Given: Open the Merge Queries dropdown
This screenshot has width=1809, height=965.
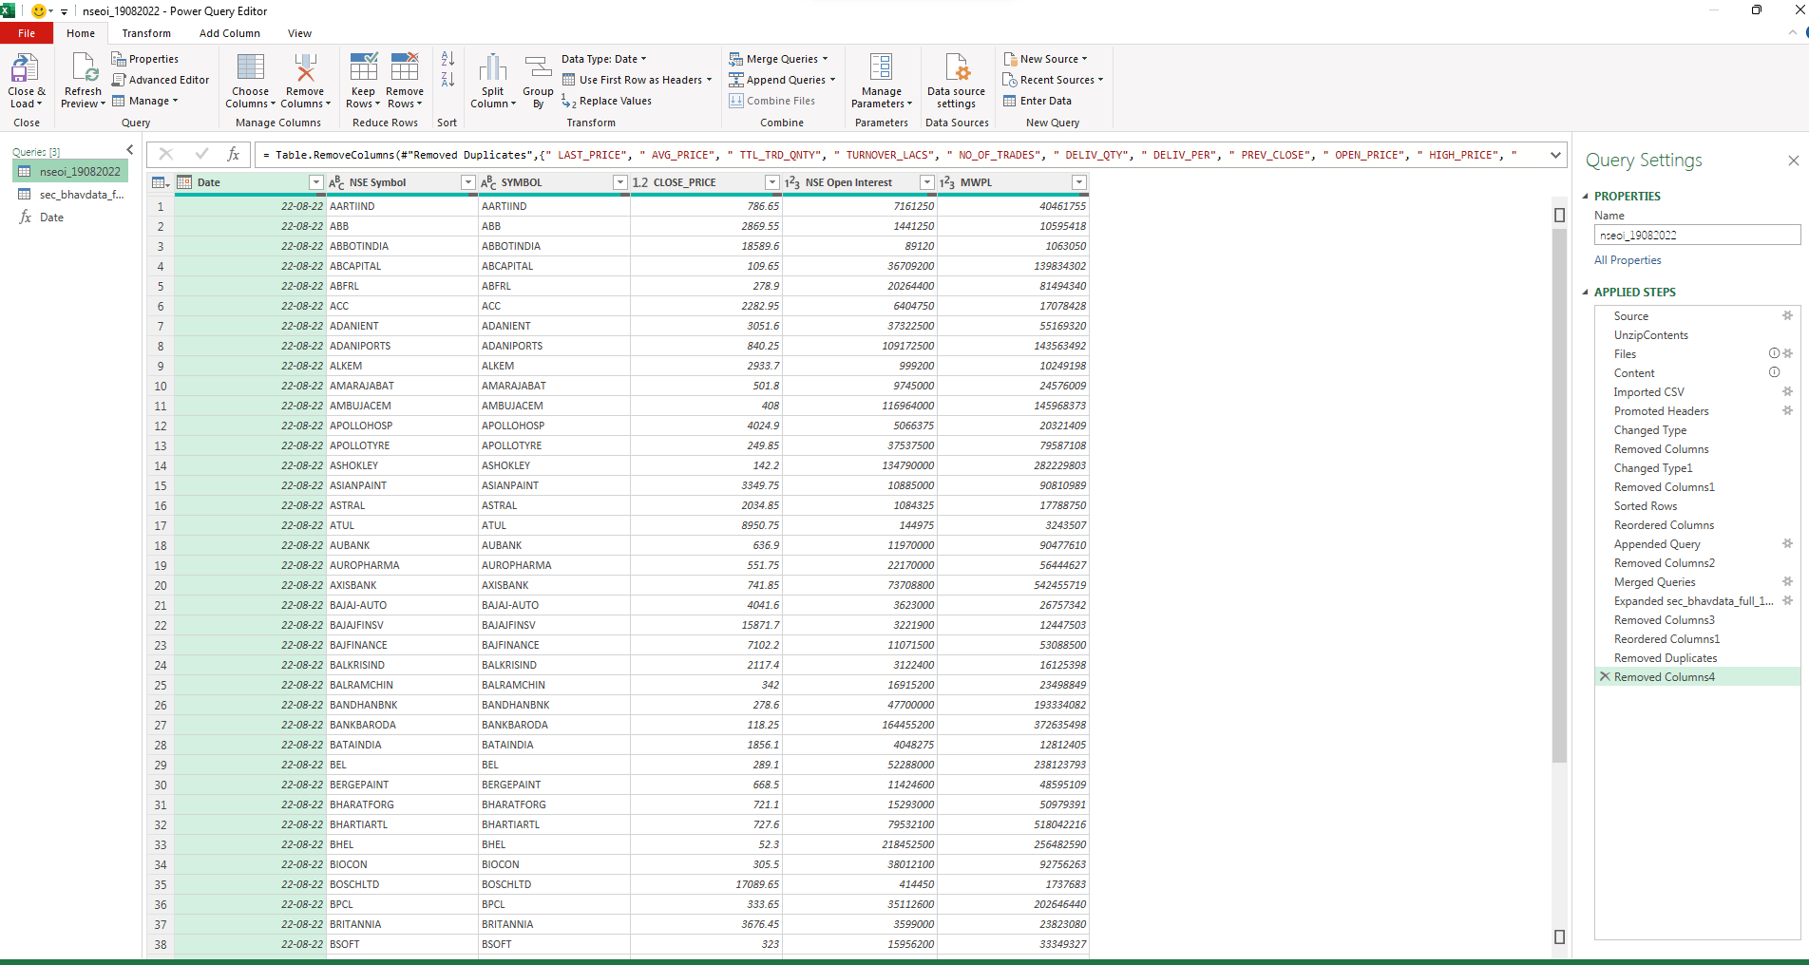Looking at the screenshot, I should click(x=778, y=59).
